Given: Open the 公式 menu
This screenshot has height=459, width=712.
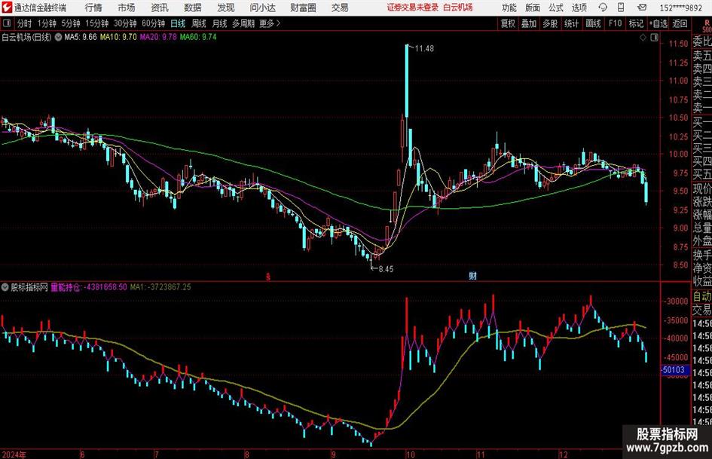Looking at the screenshot, I should pyautogui.click(x=555, y=7).
